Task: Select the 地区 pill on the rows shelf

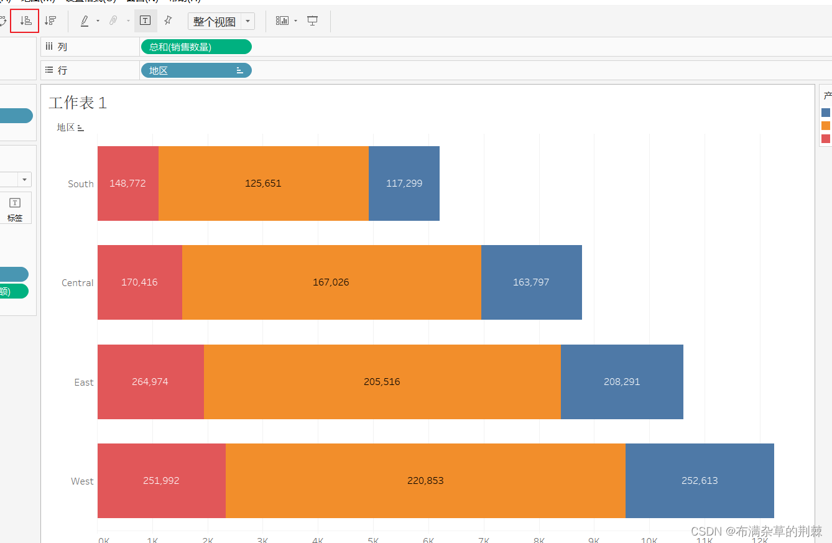Action: [x=196, y=70]
